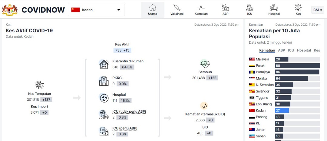Screen dimensions: 327x141
Task: Click the Kematian (termasuk BID) pulse icon
Action: [x=205, y=106]
